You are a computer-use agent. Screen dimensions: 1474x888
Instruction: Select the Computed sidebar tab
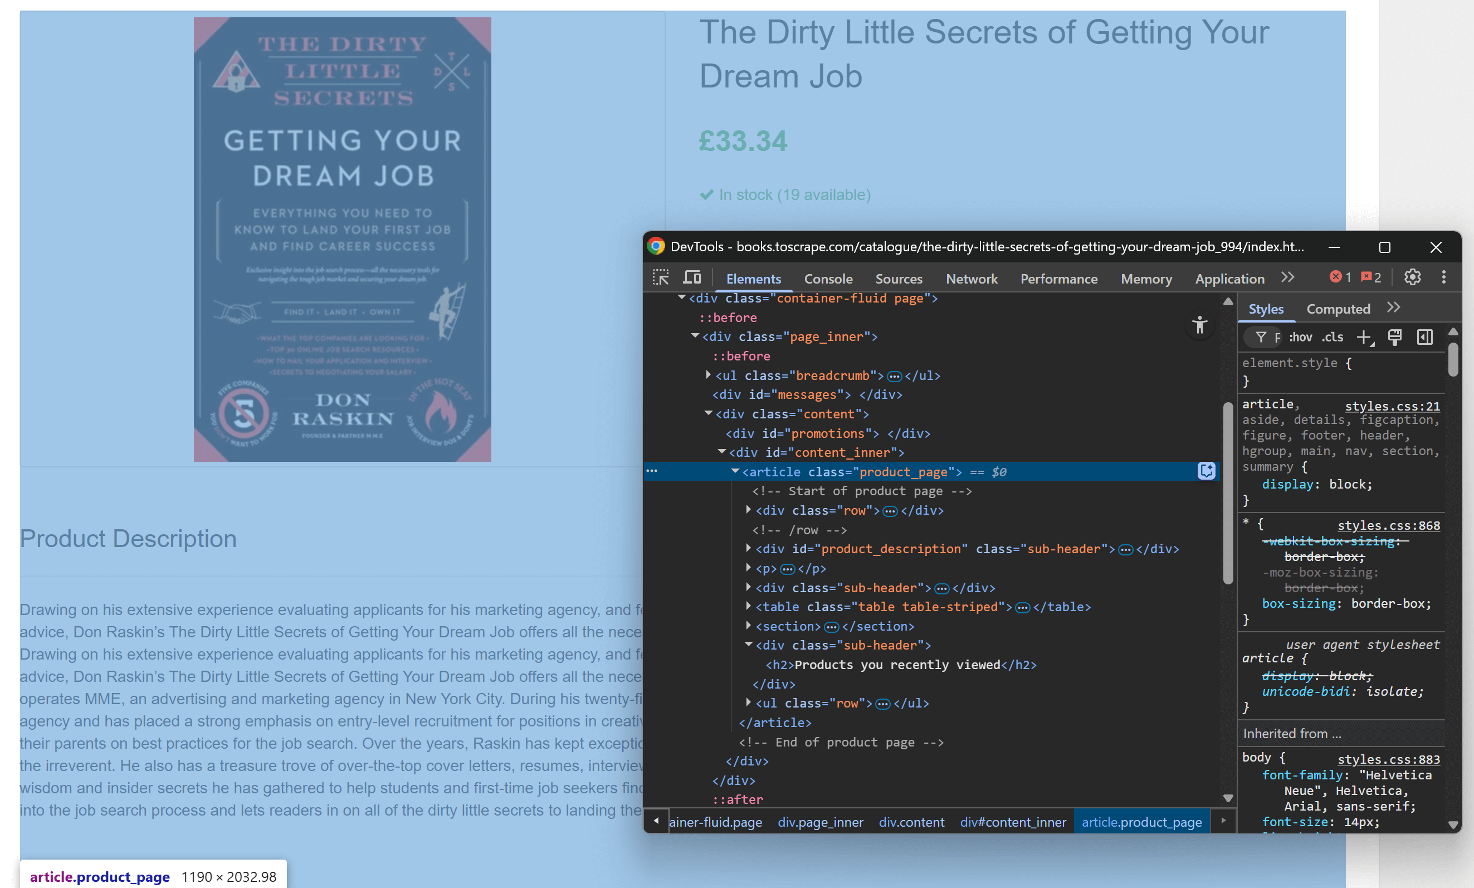pos(1338,309)
